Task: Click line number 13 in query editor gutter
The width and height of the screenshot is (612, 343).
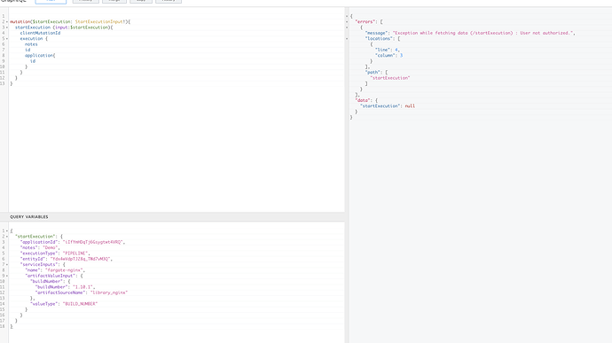Action: point(3,83)
